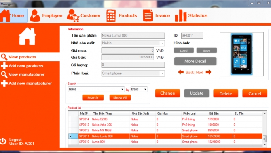Go to the Products tab
This screenshot has width=271, height=153.
(x=122, y=15)
